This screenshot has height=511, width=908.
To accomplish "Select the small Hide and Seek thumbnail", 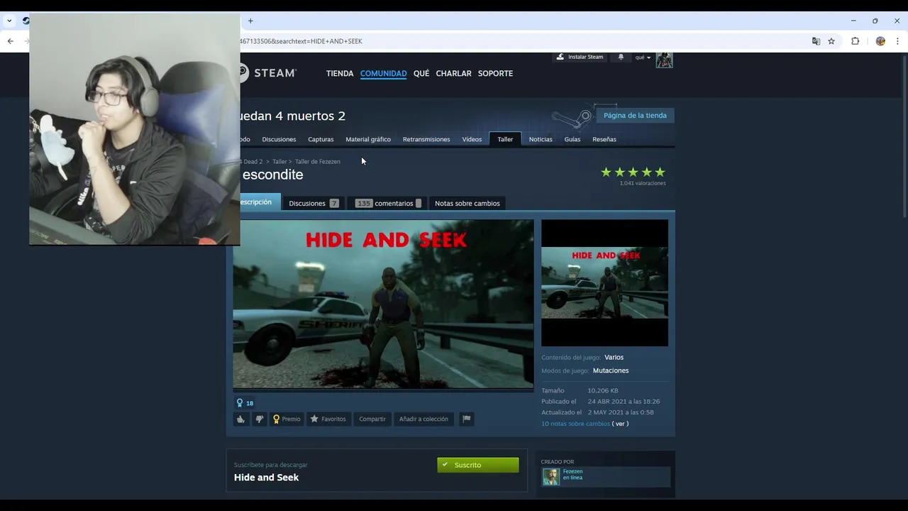I will coord(604,282).
